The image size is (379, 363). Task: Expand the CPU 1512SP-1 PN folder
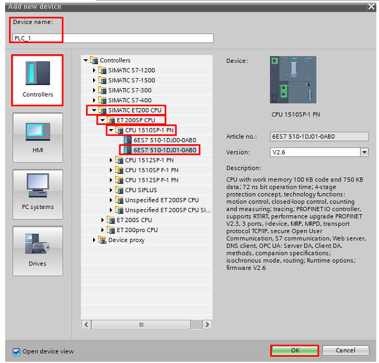(111, 160)
